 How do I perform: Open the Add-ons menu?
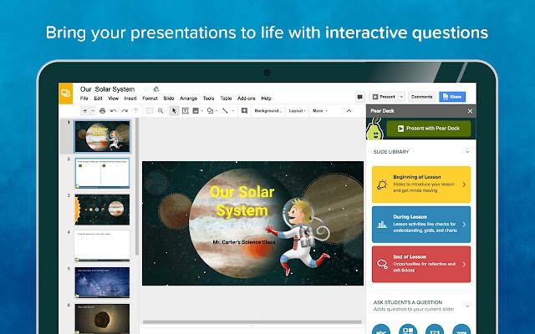coord(246,99)
